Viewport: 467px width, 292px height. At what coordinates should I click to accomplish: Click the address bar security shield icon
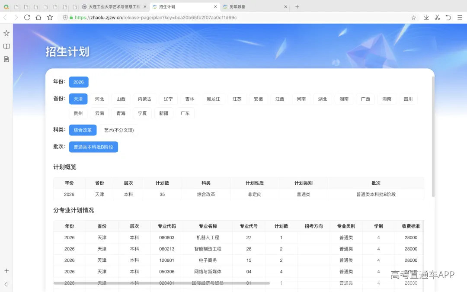click(x=65, y=18)
